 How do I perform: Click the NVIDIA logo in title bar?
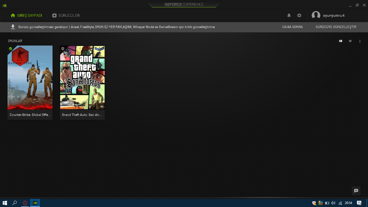(4, 5)
